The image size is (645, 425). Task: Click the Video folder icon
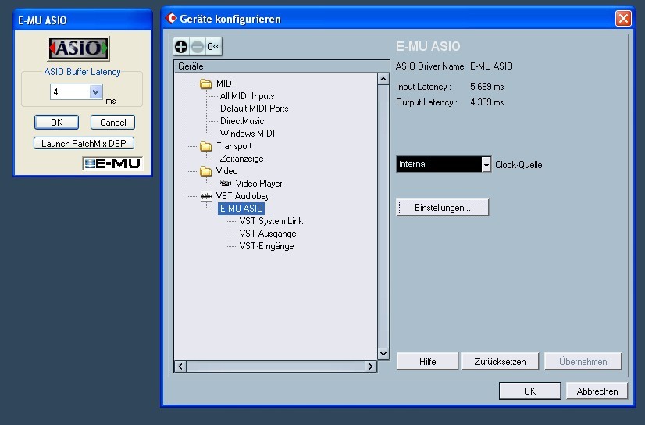(206, 171)
